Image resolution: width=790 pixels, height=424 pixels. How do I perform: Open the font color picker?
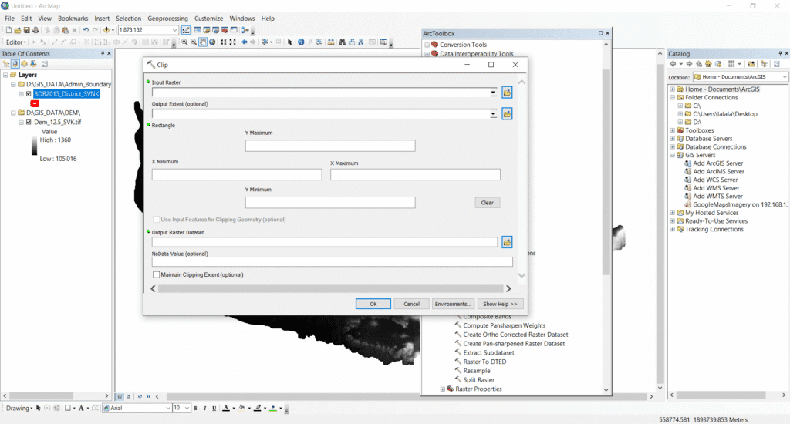coord(234,409)
